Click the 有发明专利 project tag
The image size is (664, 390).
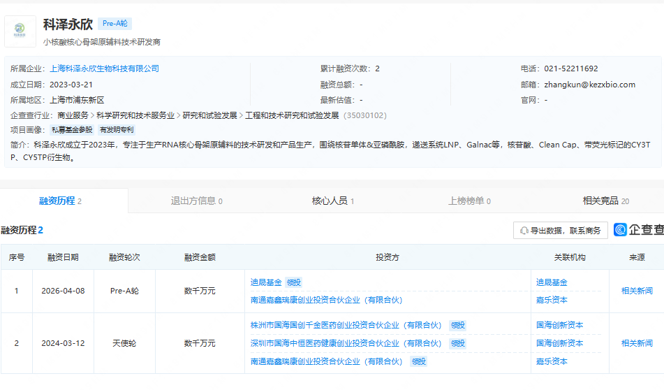pyautogui.click(x=117, y=130)
